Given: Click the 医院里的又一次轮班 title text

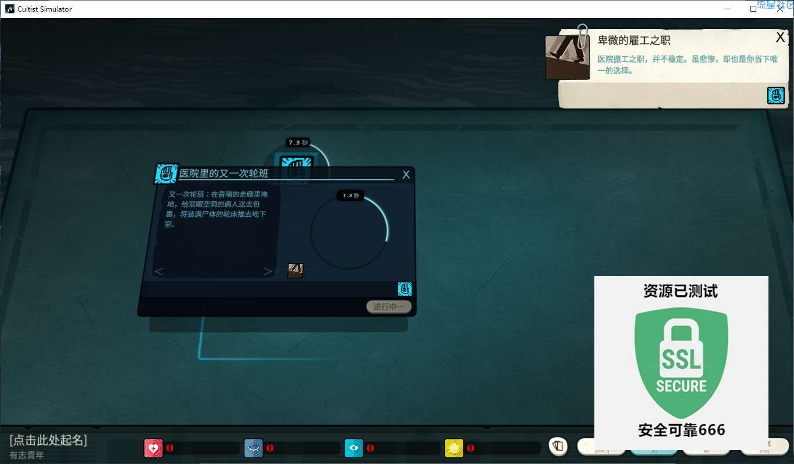Looking at the screenshot, I should point(224,173).
